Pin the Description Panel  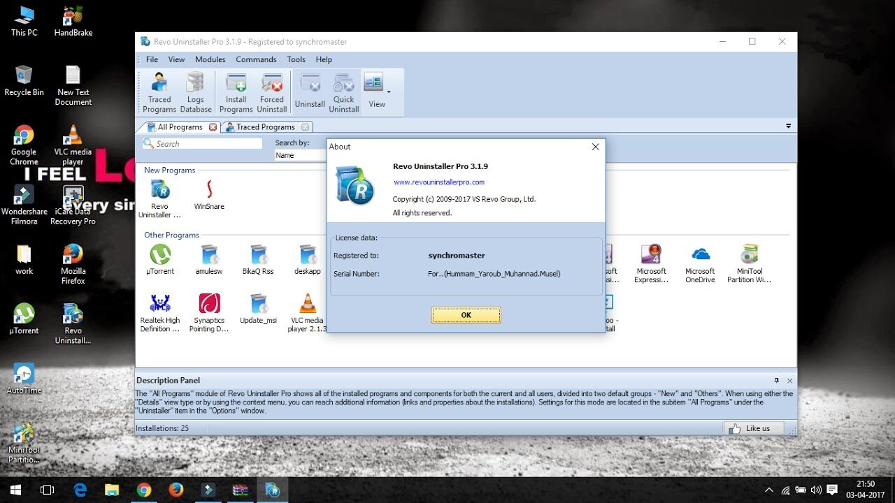pos(777,381)
